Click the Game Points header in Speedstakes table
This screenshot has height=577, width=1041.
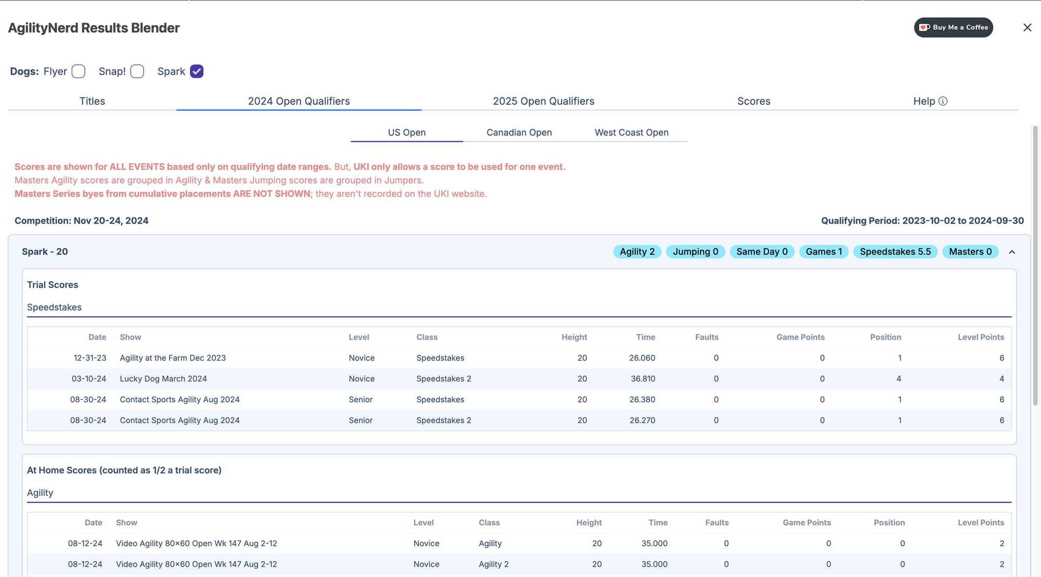801,337
